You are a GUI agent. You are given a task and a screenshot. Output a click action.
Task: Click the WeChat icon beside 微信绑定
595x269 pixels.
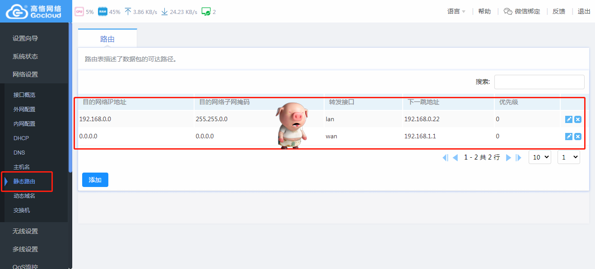tap(508, 11)
